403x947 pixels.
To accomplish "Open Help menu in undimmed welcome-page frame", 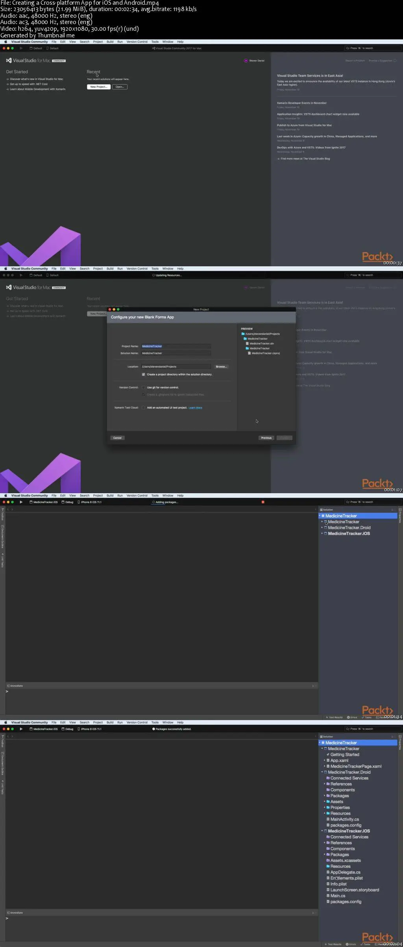I will point(180,42).
